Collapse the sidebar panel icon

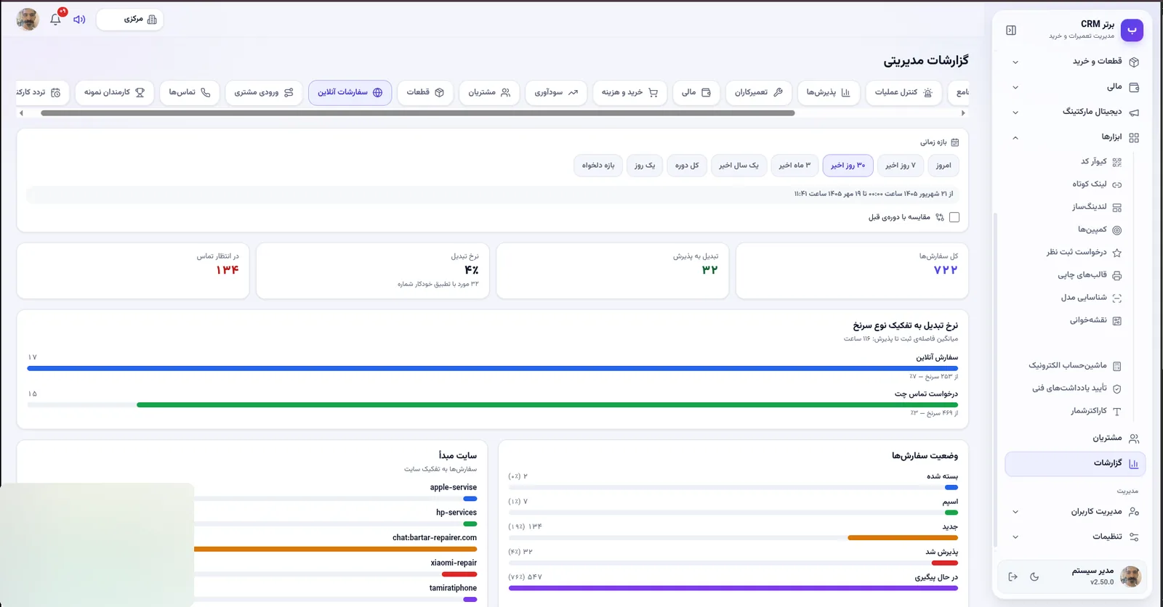pyautogui.click(x=1011, y=30)
